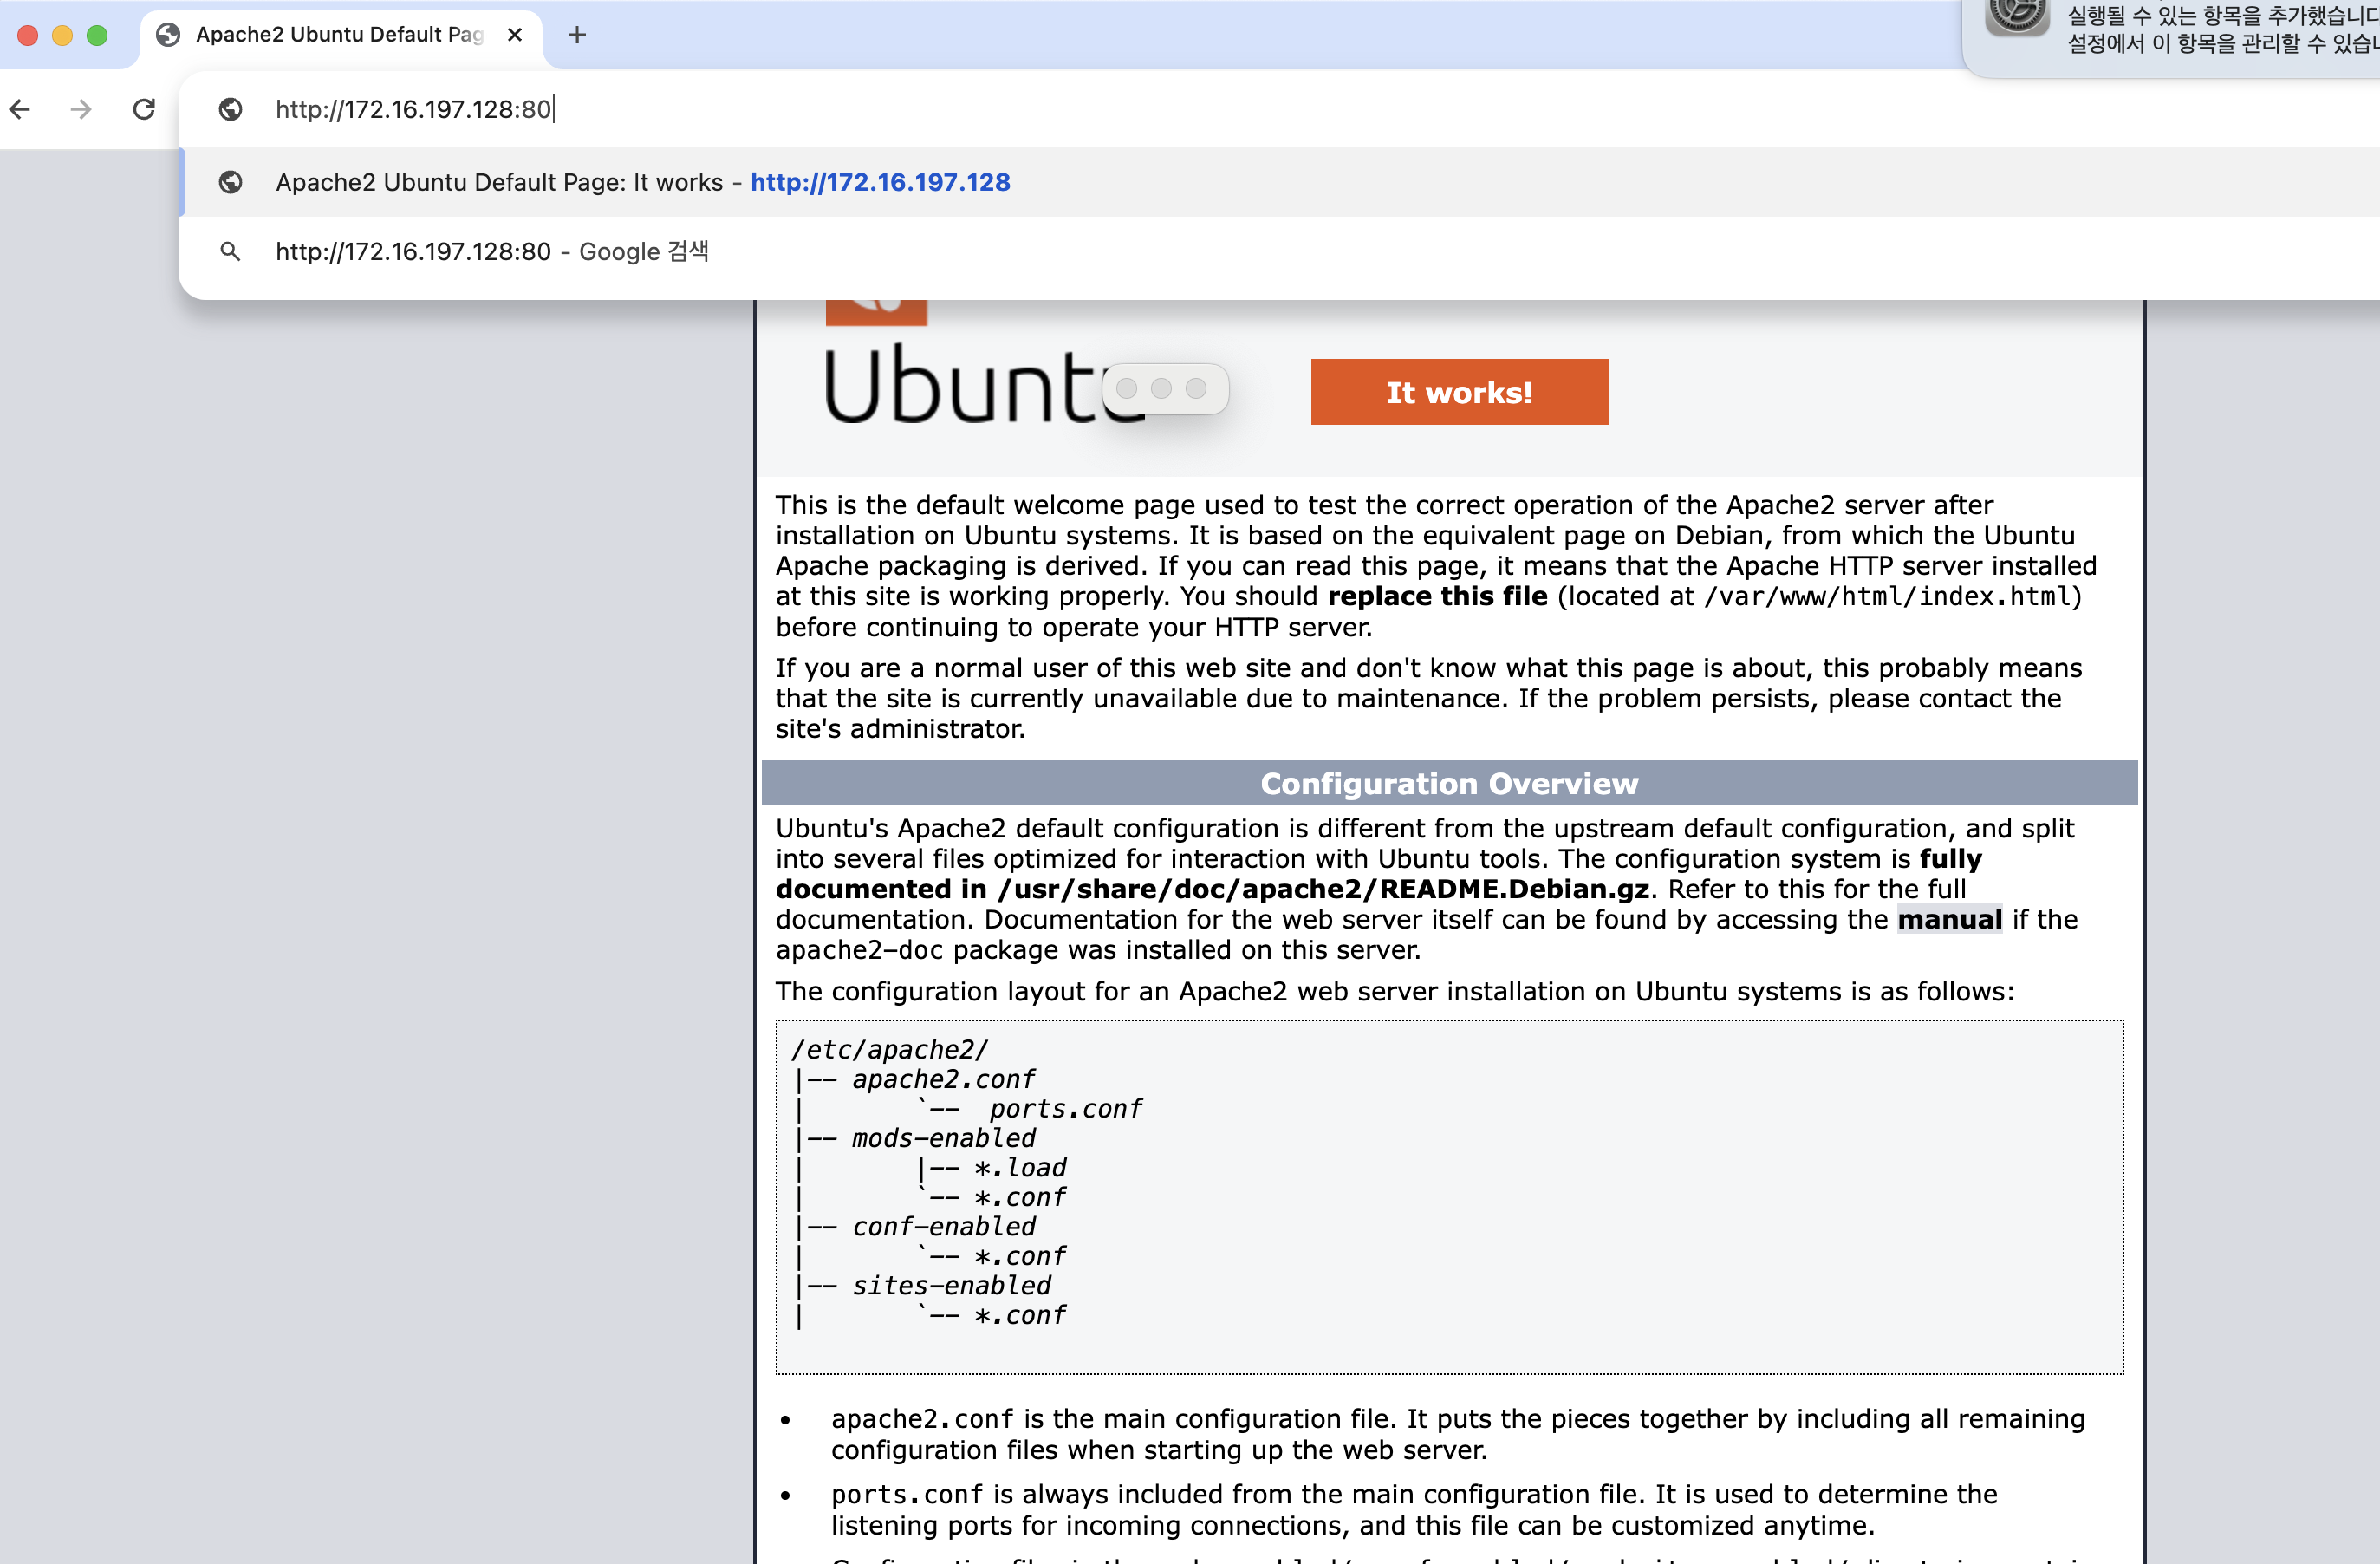Image resolution: width=2380 pixels, height=1564 pixels.
Task: Close the Apache2 Ubuntu Default Page tab
Action: [515, 35]
